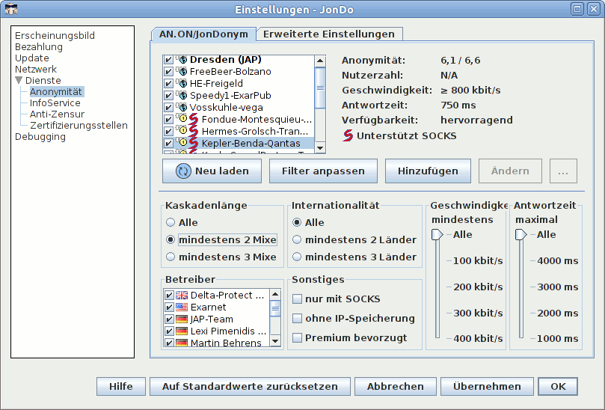Open Update settings section
Screen dimensions: 605x410
(32, 58)
